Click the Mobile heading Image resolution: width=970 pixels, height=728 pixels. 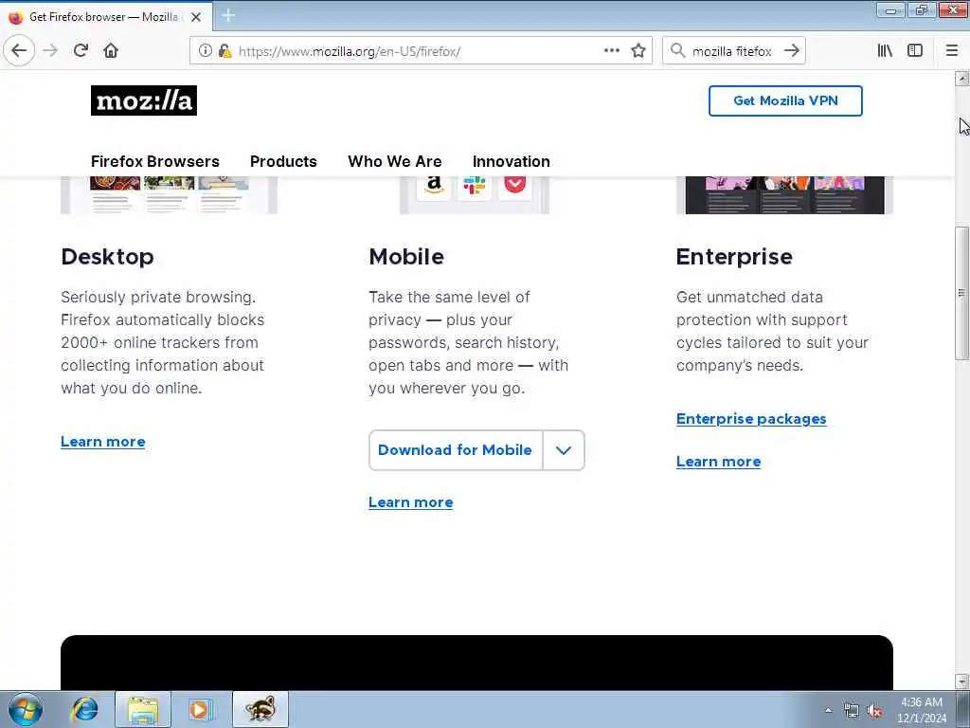click(406, 256)
